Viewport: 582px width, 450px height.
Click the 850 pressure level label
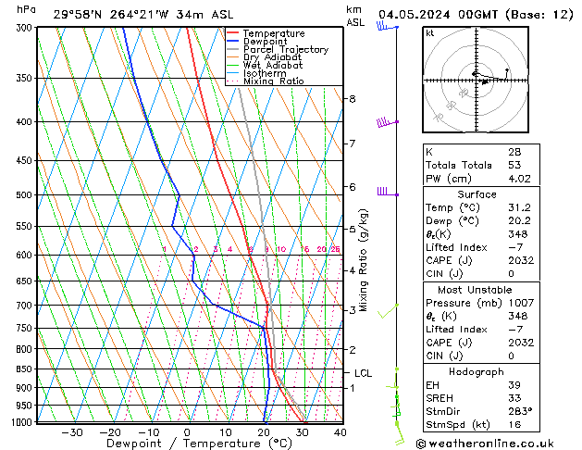click(26, 369)
